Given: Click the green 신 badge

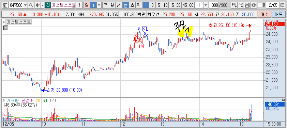Looking at the screenshot, I should (48, 5).
